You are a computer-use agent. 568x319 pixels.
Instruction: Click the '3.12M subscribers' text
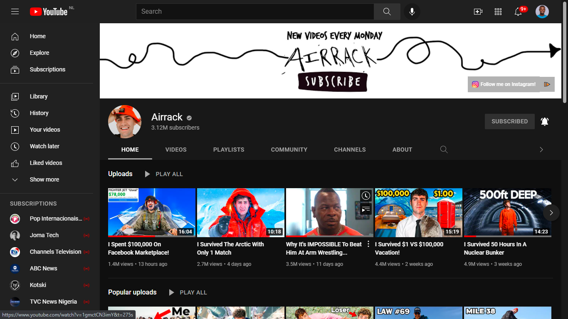pyautogui.click(x=175, y=128)
